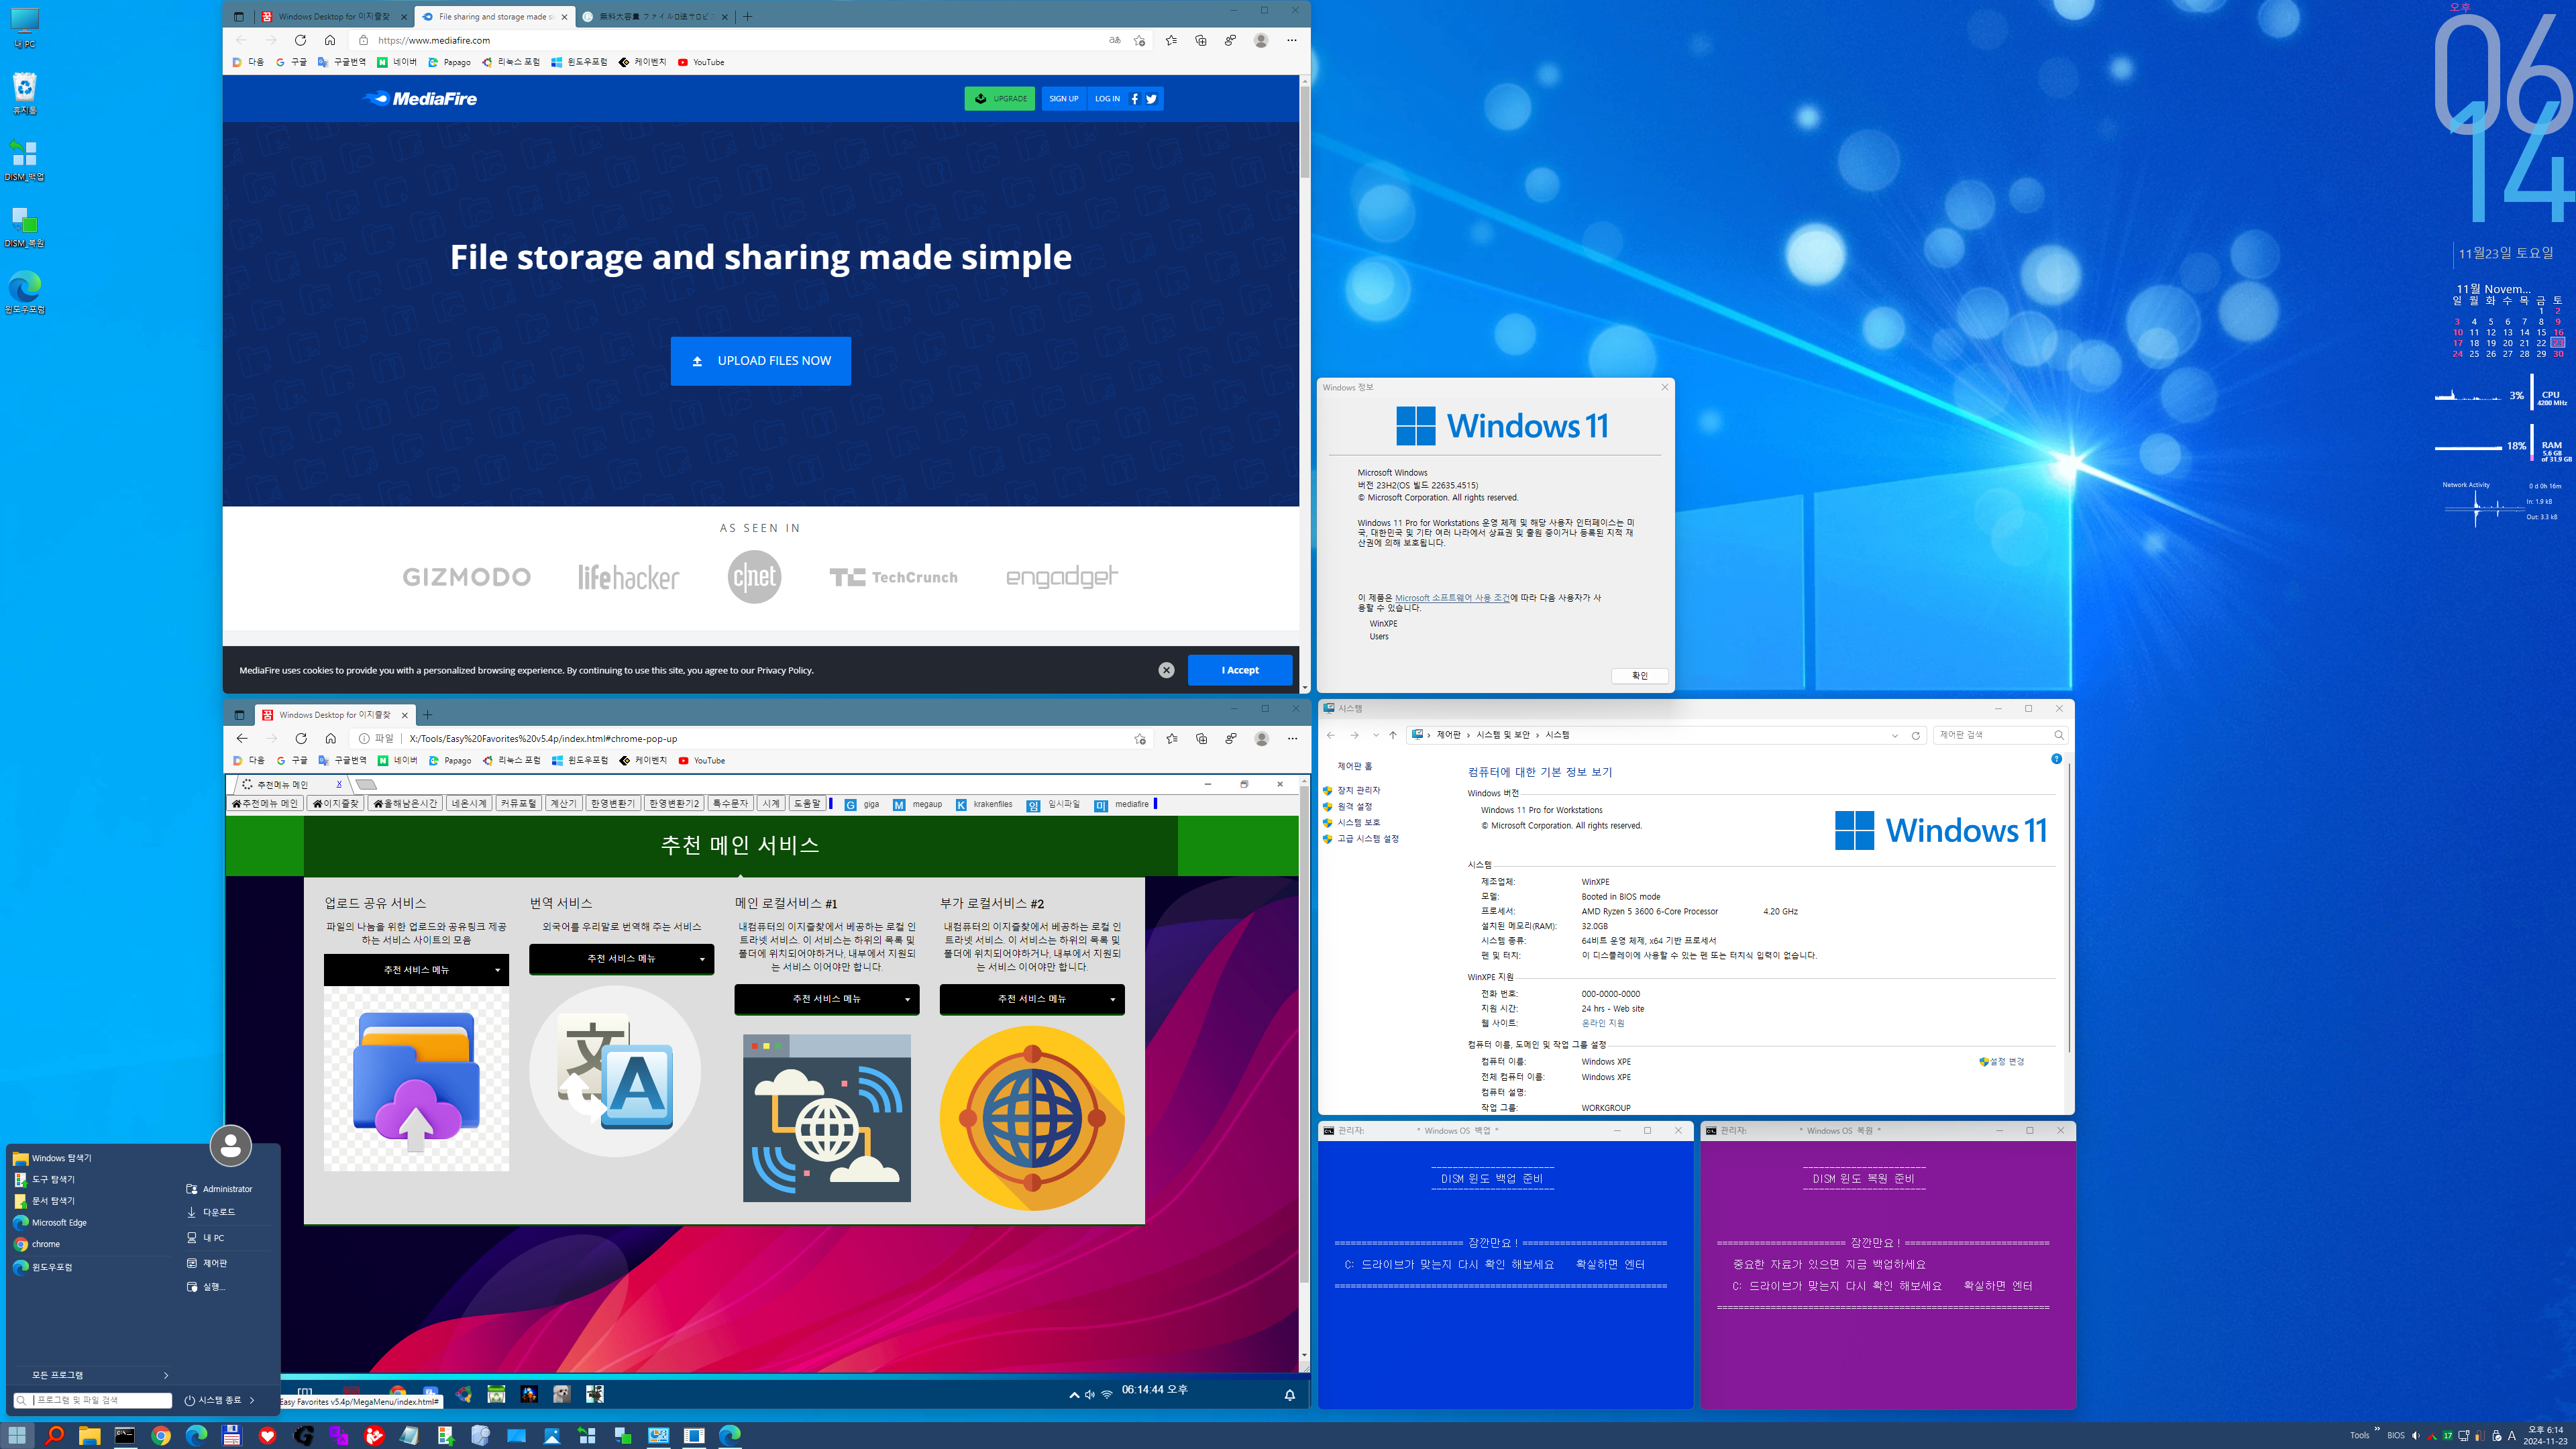Image resolution: width=2576 pixels, height=1449 pixels.
Task: Dismiss the MediaFire cookie banner X
Action: point(1166,670)
